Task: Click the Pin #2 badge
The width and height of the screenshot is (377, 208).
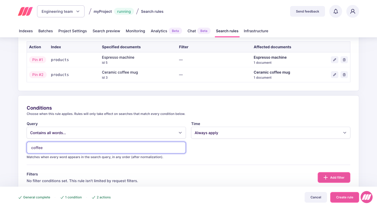Action: click(38, 75)
